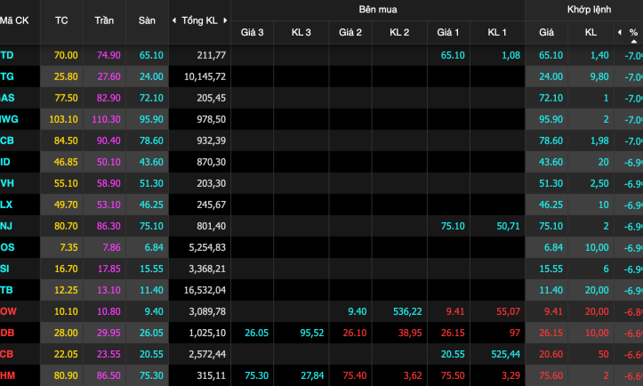Image resolution: width=643 pixels, height=386 pixels.
Task: Sort by the Mã CK column header
Action: pyautogui.click(x=13, y=20)
